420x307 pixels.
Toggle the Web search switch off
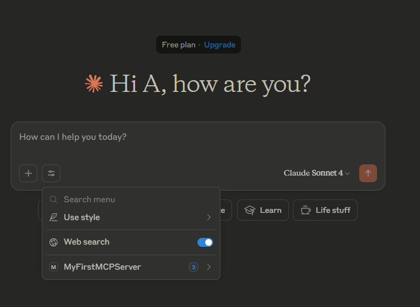coord(205,242)
